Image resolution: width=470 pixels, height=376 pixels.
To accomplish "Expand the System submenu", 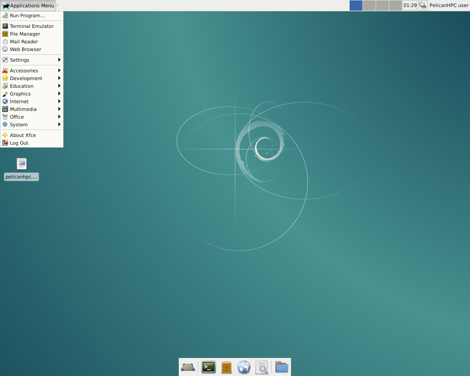I will coord(32,124).
